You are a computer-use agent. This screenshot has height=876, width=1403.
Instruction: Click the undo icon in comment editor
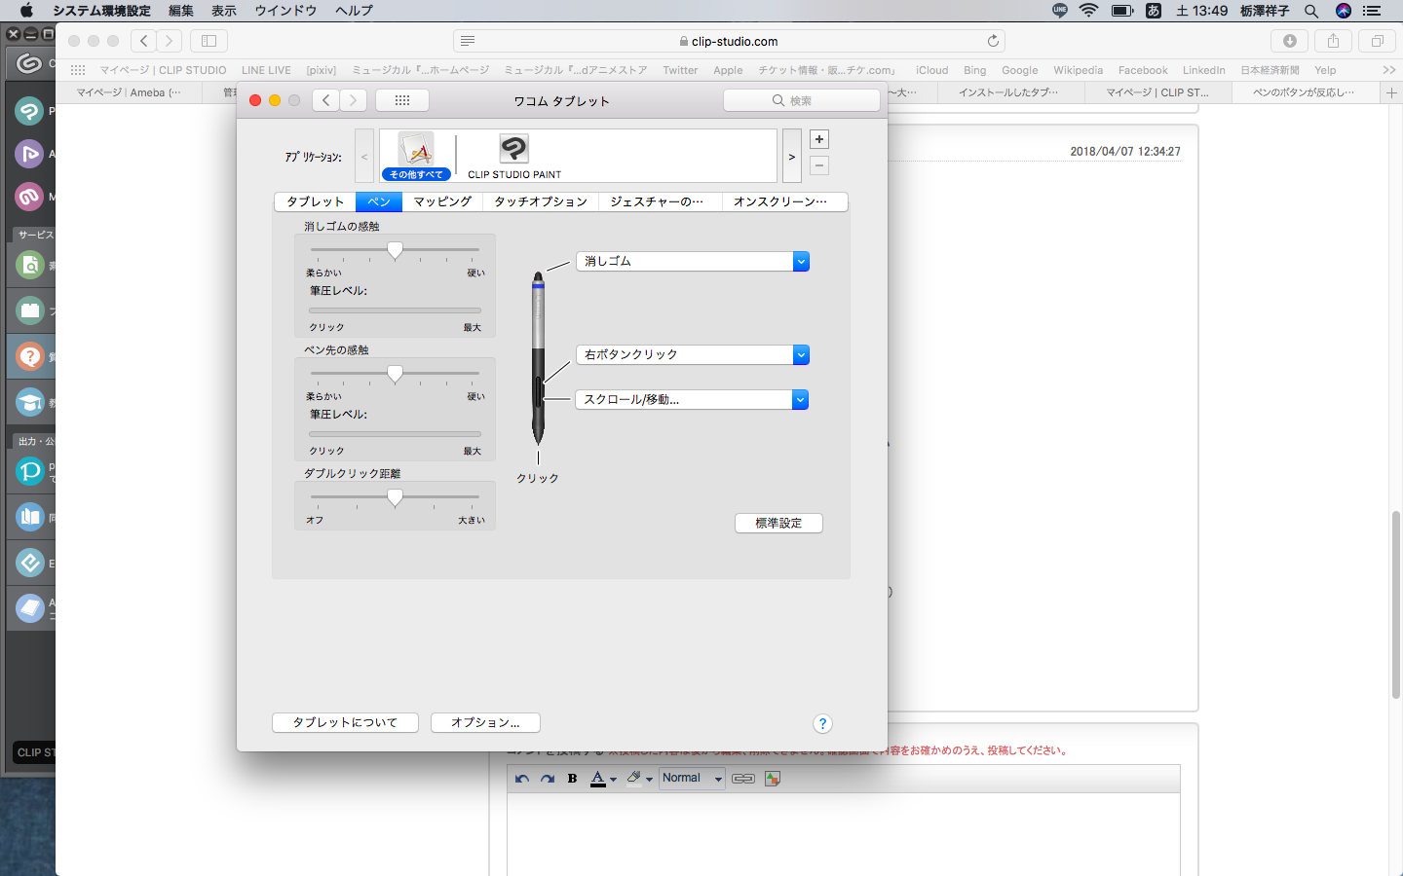(522, 779)
